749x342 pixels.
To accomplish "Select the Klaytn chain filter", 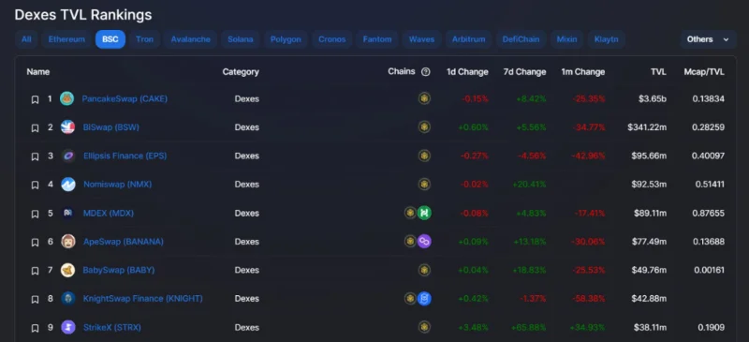I will click(606, 39).
